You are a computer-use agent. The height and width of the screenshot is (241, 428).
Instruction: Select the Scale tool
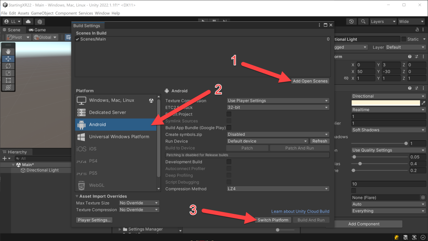[x=8, y=73]
